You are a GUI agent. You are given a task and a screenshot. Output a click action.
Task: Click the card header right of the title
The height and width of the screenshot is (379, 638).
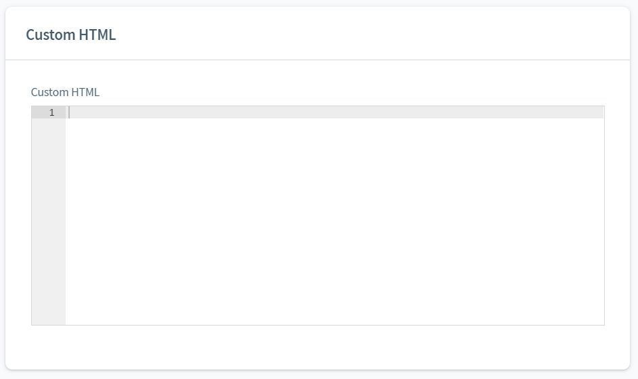point(373,35)
